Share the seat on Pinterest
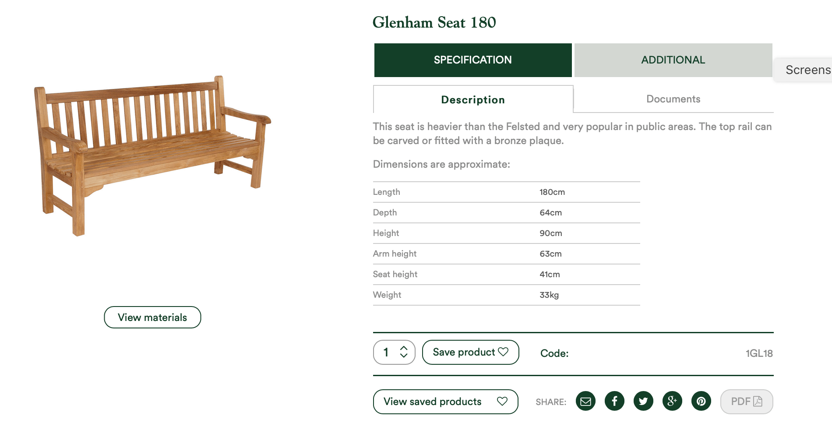 click(x=701, y=401)
